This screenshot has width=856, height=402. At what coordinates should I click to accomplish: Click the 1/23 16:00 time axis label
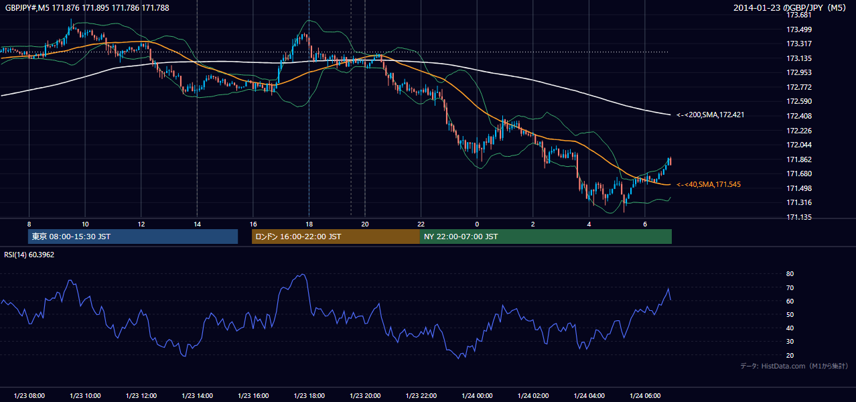pyautogui.click(x=253, y=396)
